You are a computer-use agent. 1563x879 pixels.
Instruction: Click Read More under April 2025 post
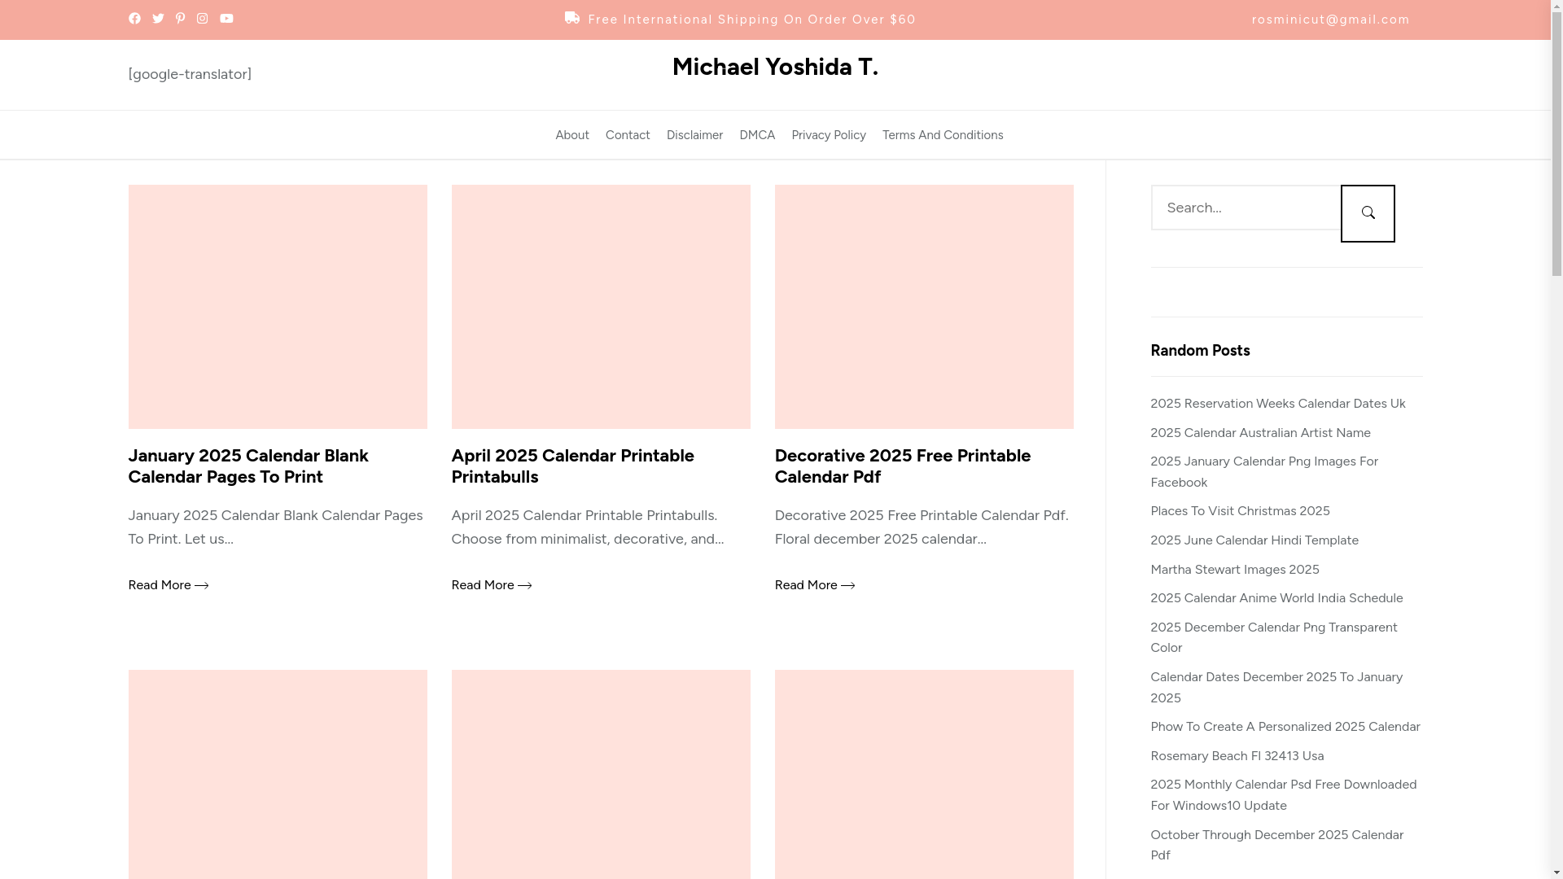point(491,585)
